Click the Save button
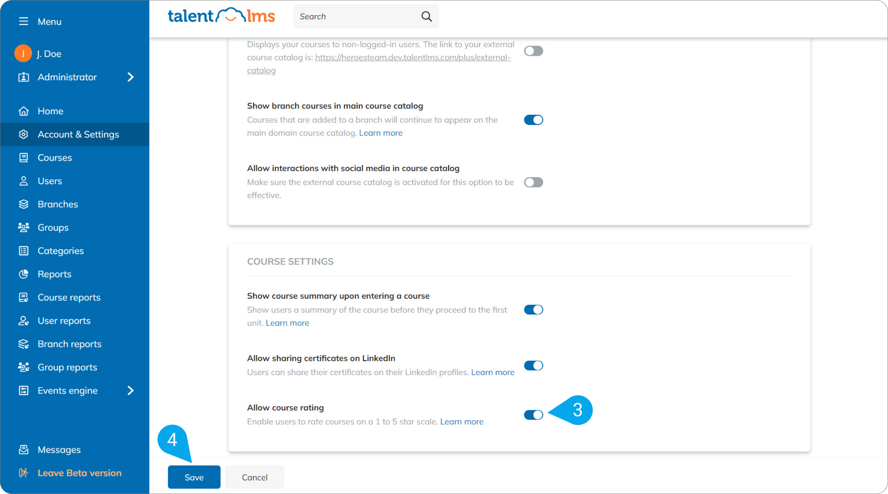 click(194, 477)
